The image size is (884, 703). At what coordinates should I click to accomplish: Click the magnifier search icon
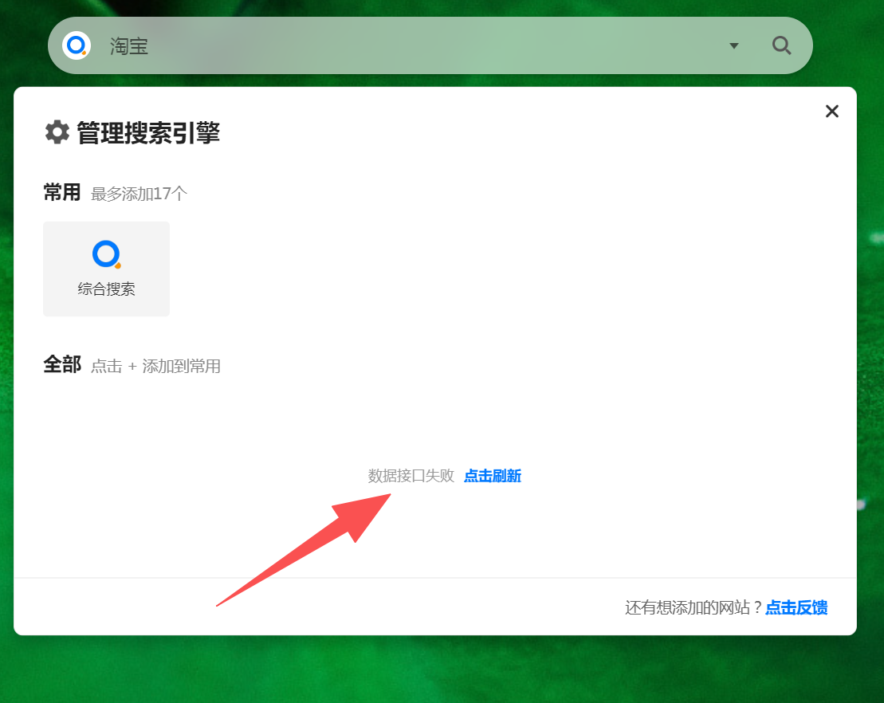(781, 45)
